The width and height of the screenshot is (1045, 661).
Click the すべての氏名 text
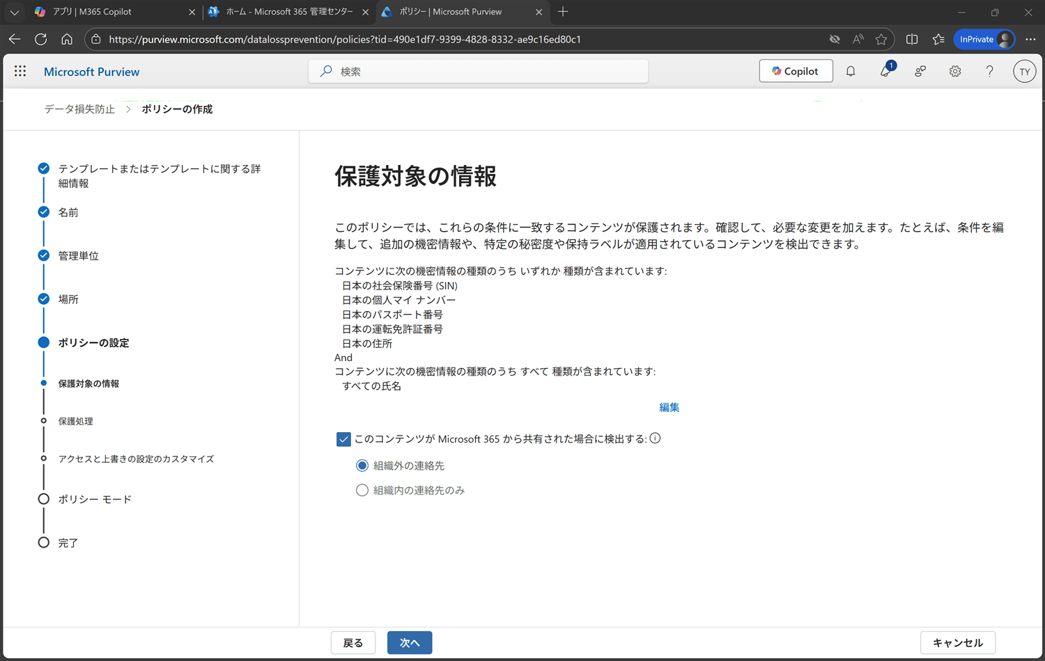(x=371, y=386)
